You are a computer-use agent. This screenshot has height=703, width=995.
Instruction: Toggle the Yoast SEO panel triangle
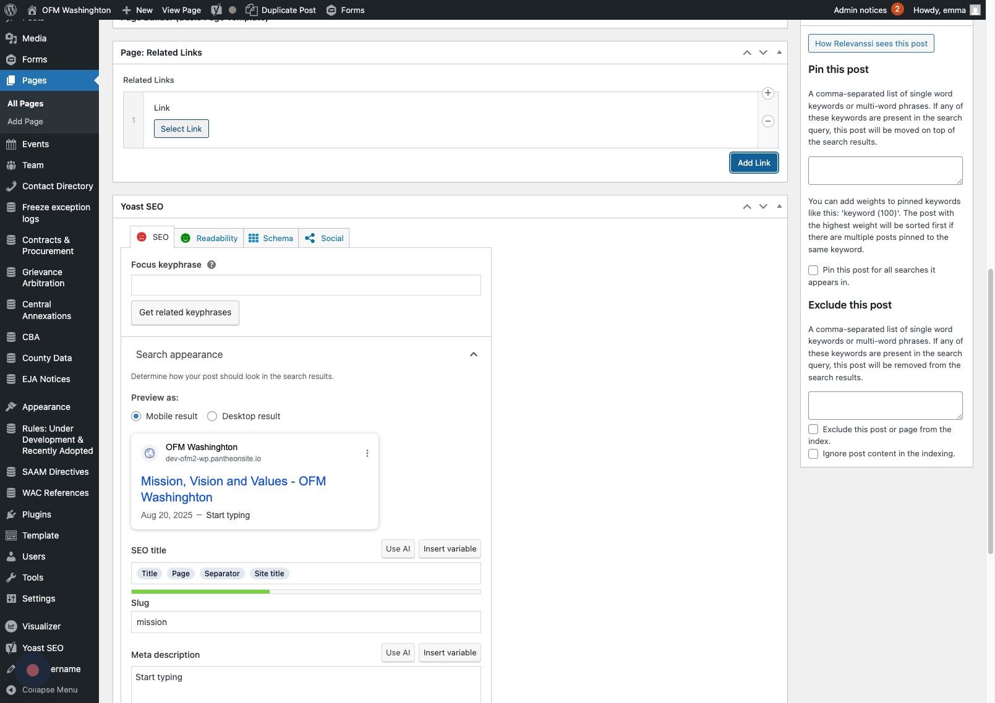(779, 206)
